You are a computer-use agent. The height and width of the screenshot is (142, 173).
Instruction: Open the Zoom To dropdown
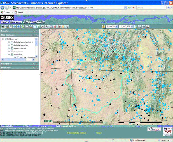117,27
